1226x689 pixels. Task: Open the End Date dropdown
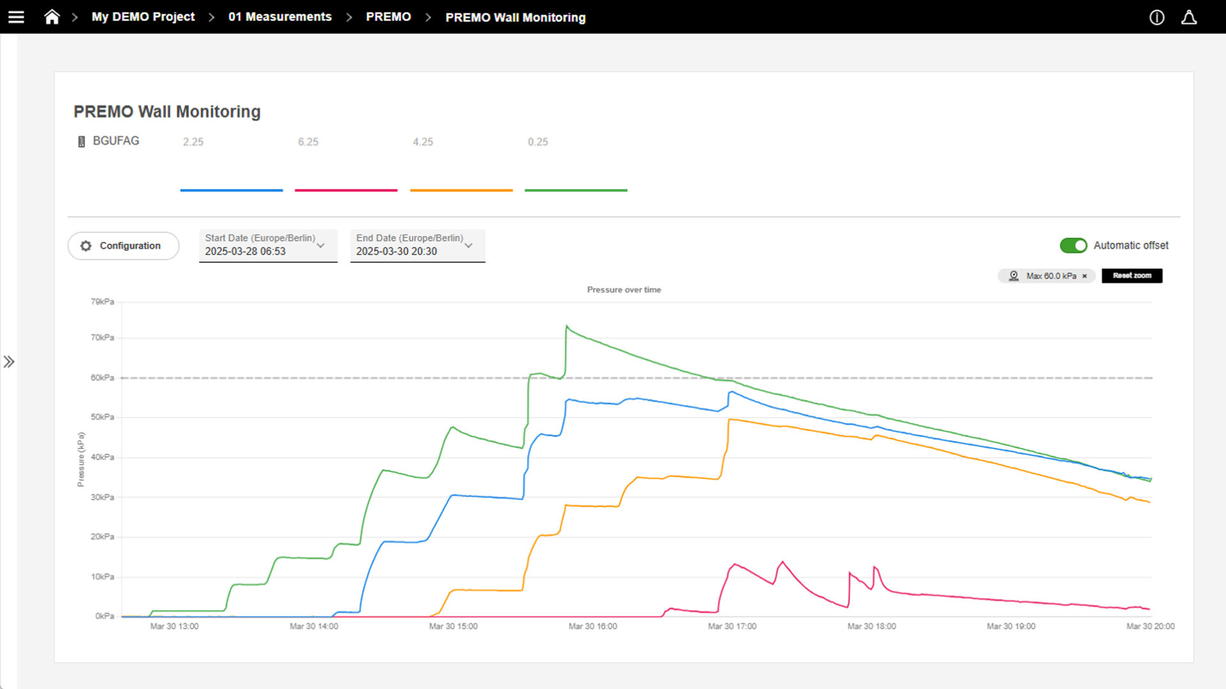pyautogui.click(x=468, y=246)
